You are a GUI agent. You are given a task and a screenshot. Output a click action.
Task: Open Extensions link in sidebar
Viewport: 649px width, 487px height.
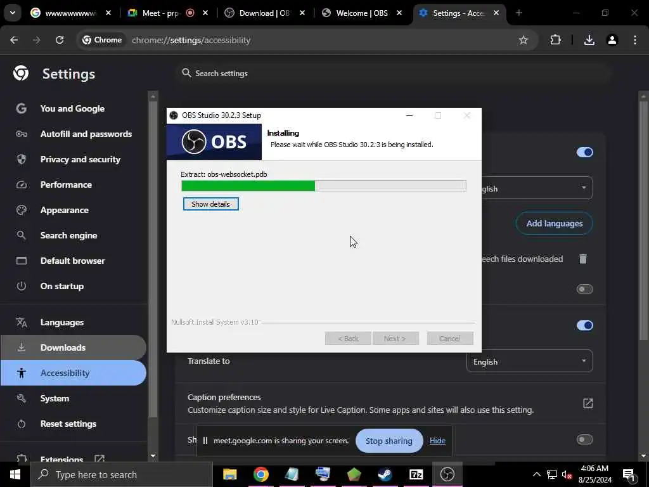tap(62, 458)
